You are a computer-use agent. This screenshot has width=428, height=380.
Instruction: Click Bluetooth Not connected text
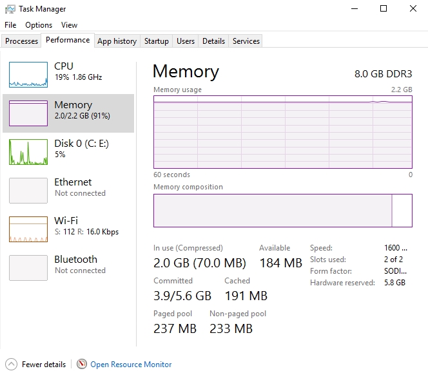(x=80, y=271)
